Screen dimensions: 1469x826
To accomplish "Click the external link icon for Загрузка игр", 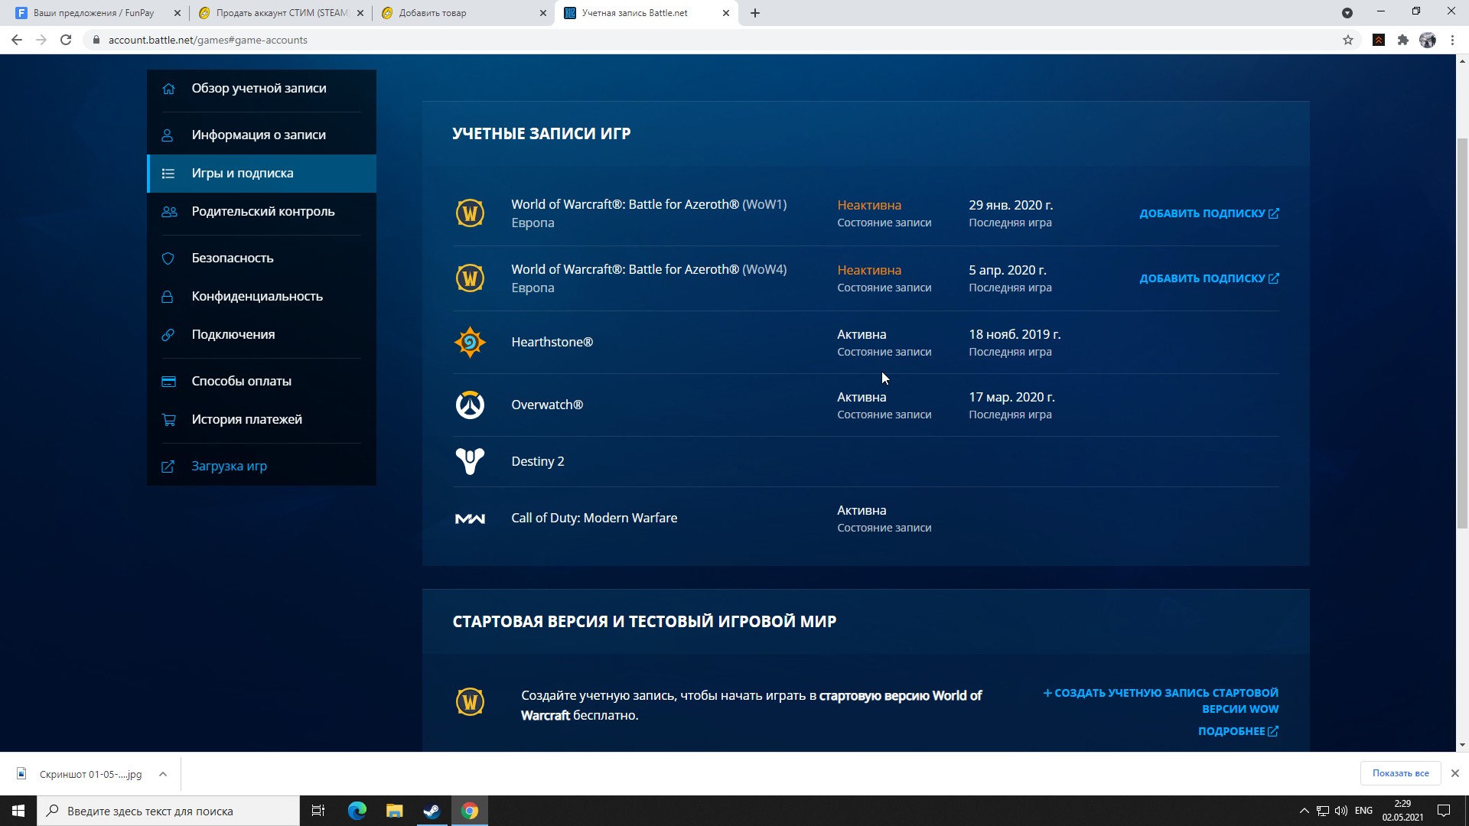I will tap(168, 467).
